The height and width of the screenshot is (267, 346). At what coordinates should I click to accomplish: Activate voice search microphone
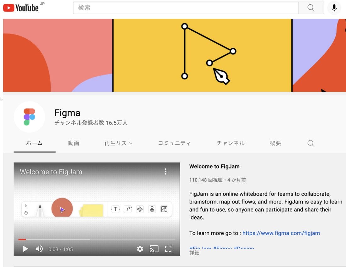pos(334,8)
